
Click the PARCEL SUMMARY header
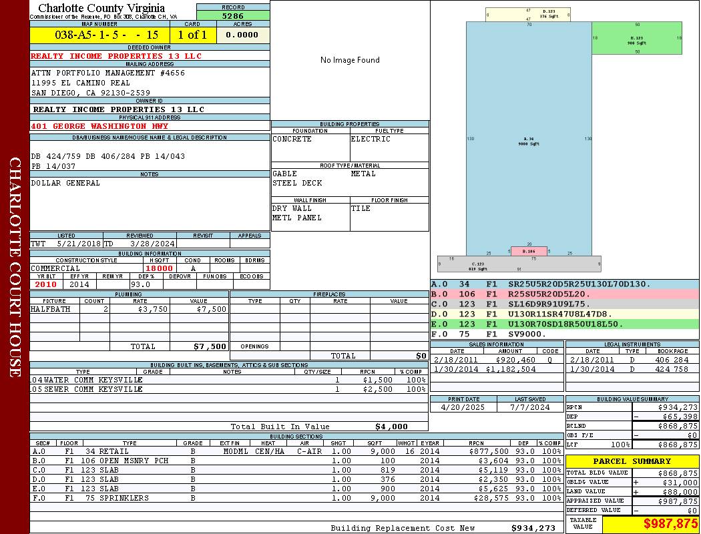(632, 461)
